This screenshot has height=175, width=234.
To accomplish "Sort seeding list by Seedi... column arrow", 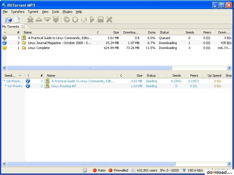I will pyautogui.click(x=20, y=76).
